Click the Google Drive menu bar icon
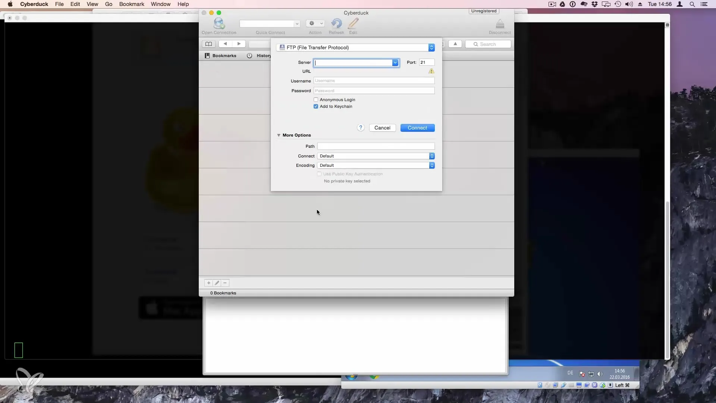Screen dimensions: 716x403 [562, 4]
